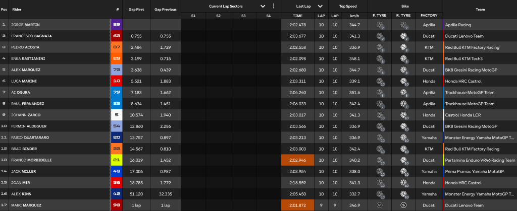Click the Gap First column header
Viewport: 517px width, 211px height.
click(x=136, y=9)
